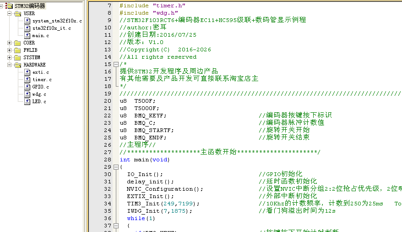
Task: Expand the COER folder
Action: pyautogui.click(x=9, y=43)
